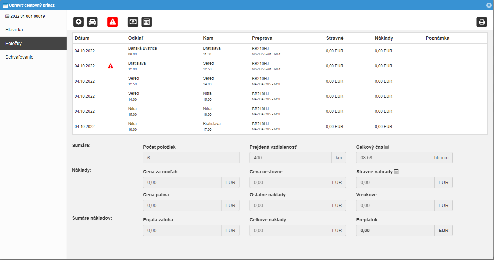Click the Dátum column header
This screenshot has width=494, height=260.
click(x=82, y=38)
